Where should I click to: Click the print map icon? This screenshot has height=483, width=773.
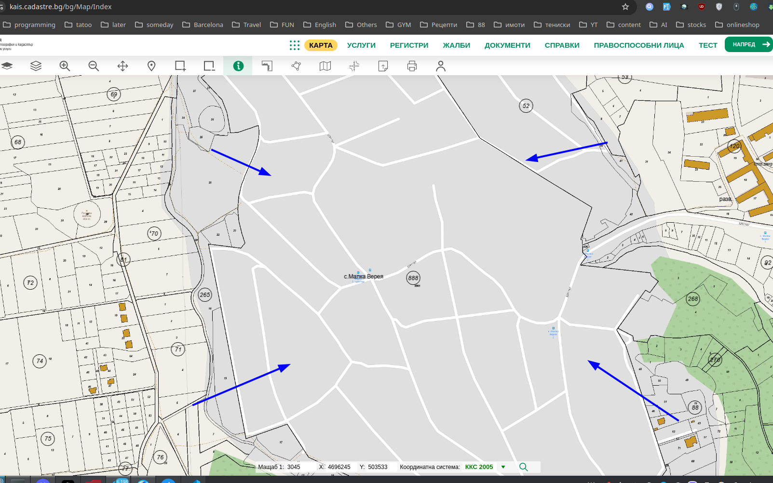(x=412, y=66)
